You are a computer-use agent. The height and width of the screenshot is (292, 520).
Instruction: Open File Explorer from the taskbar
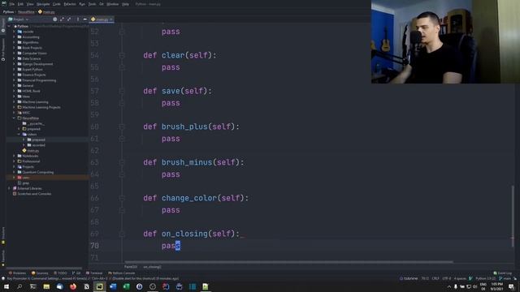(46, 286)
